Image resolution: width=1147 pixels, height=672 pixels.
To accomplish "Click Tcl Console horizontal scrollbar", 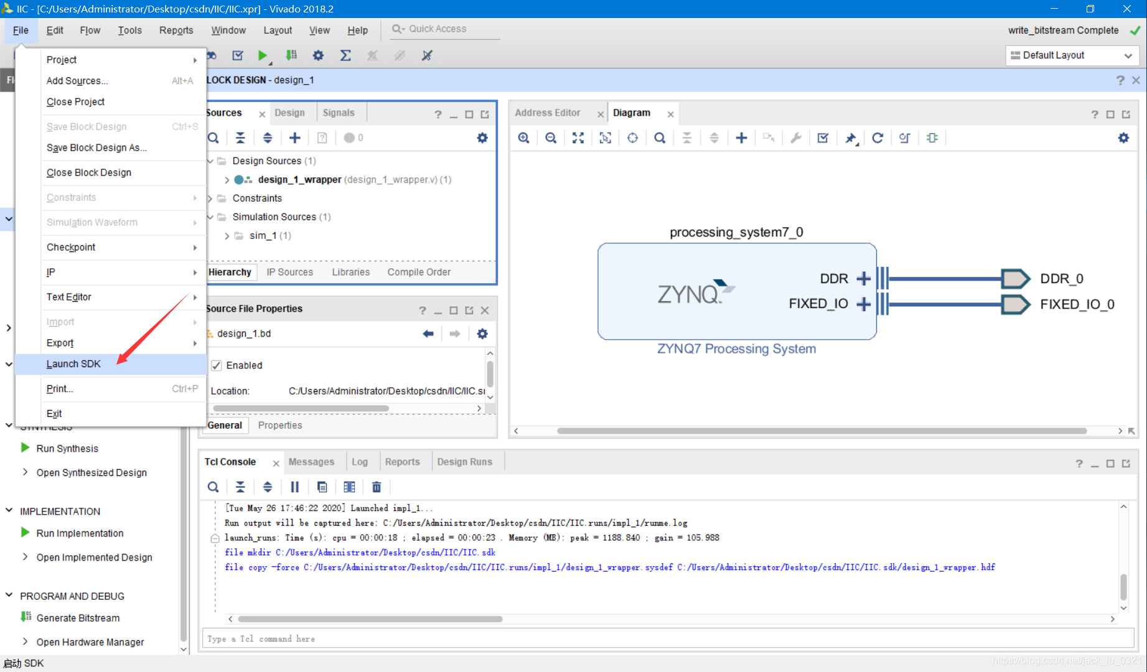I will coord(370,619).
